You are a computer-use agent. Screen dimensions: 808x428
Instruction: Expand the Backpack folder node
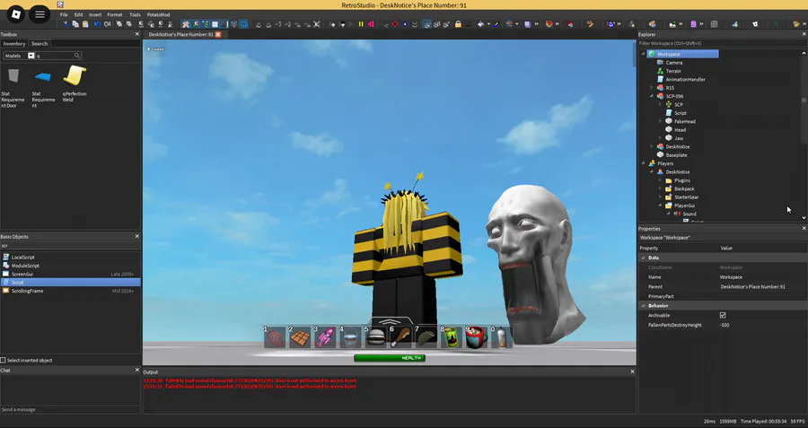click(660, 188)
